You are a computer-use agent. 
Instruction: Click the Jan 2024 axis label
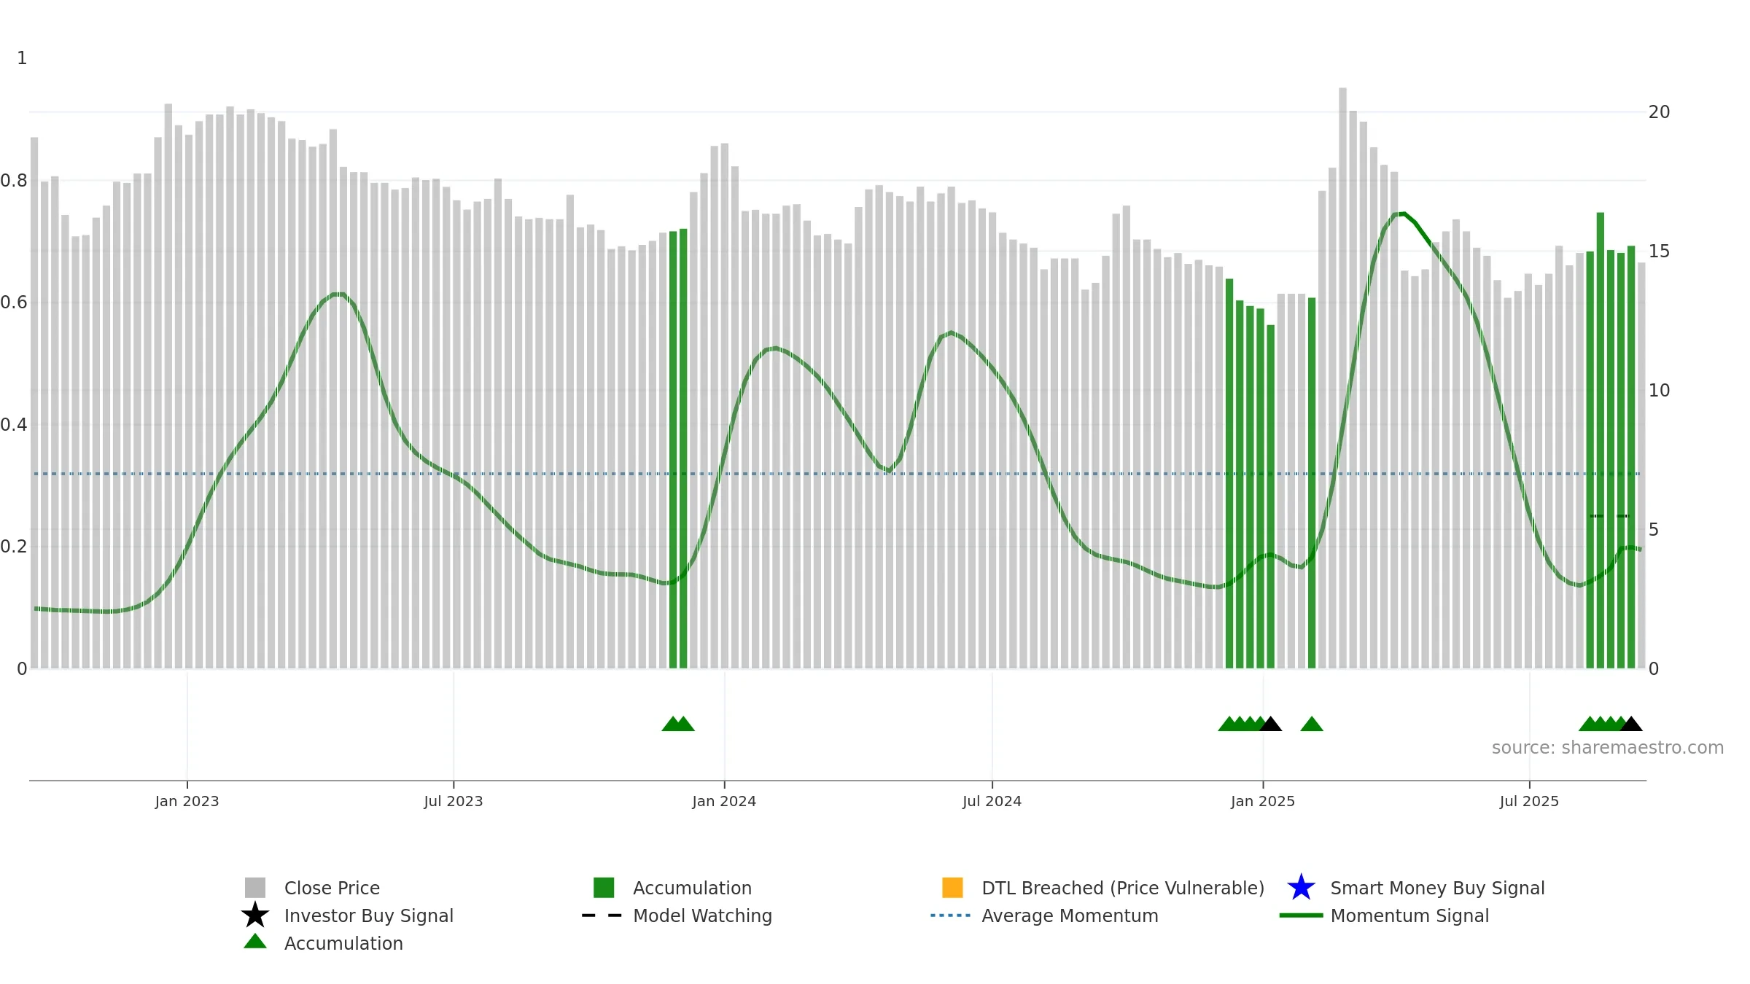pyautogui.click(x=724, y=802)
